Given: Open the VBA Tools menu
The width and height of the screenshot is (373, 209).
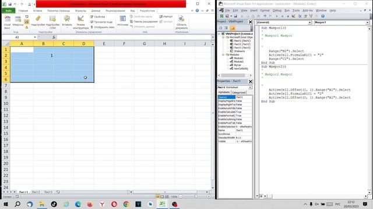Looking at the screenshot, I should pos(296,10).
